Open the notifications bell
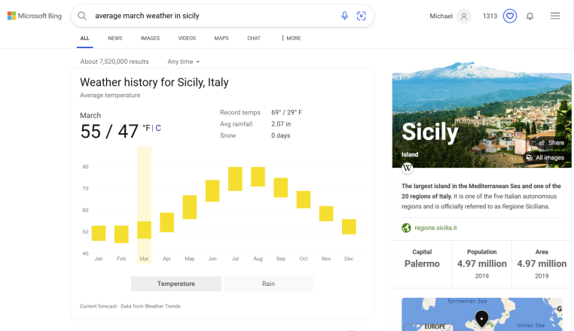Image resolution: width=574 pixels, height=331 pixels. pos(530,16)
